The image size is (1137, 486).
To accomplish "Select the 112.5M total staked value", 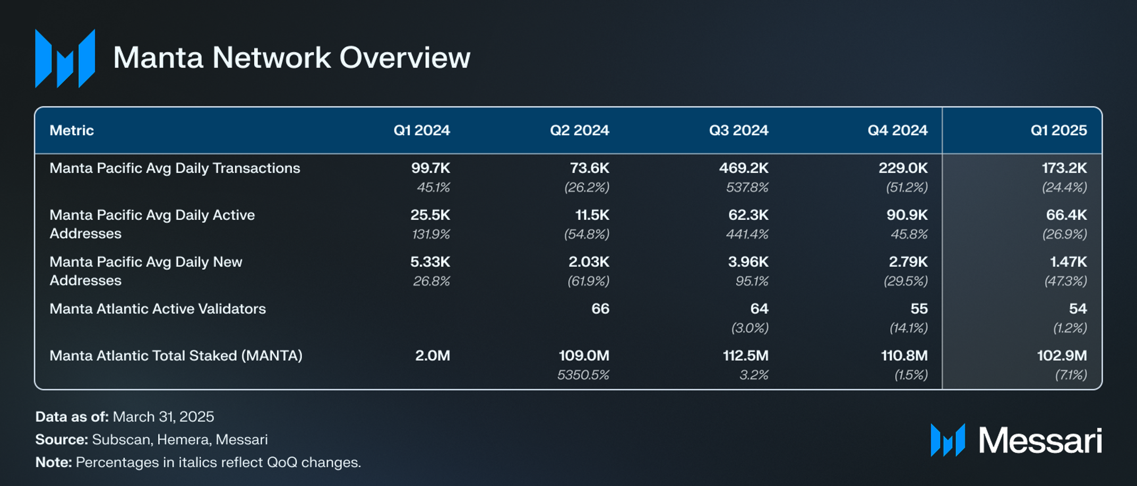I will tap(746, 355).
